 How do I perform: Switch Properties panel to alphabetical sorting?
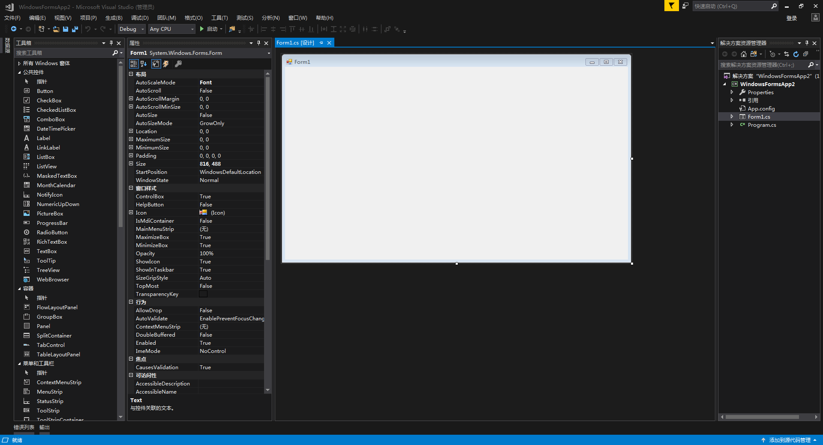(143, 64)
